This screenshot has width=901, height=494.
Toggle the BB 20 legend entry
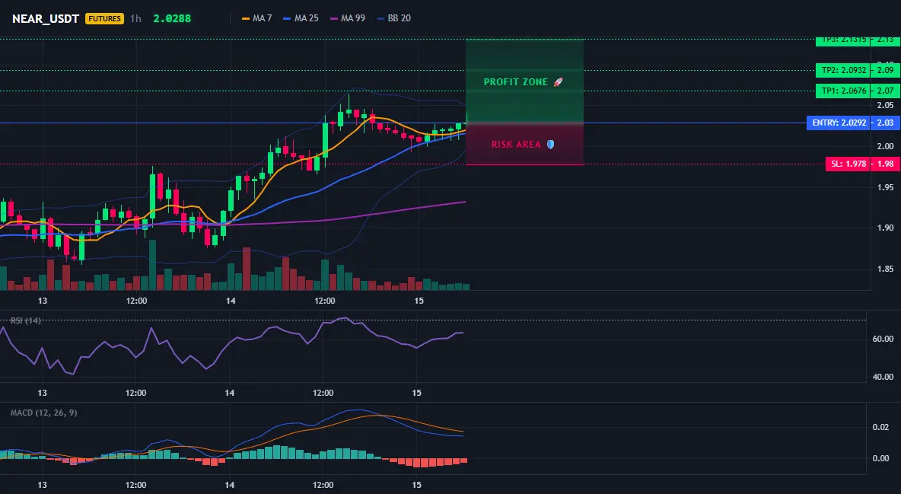[393, 18]
